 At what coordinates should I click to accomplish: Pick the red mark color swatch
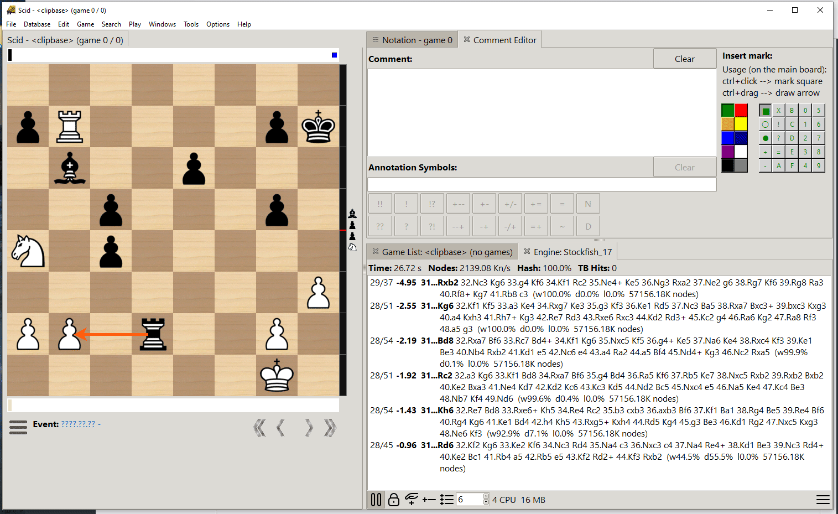tap(741, 110)
